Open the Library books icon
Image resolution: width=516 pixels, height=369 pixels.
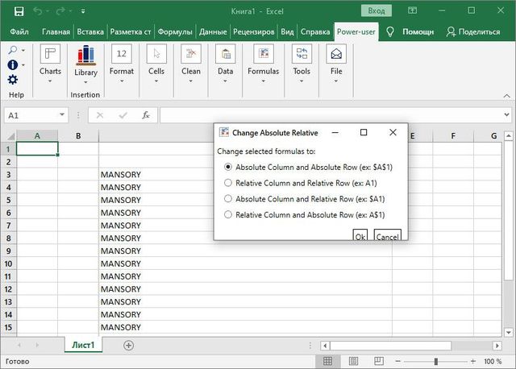tap(85, 55)
